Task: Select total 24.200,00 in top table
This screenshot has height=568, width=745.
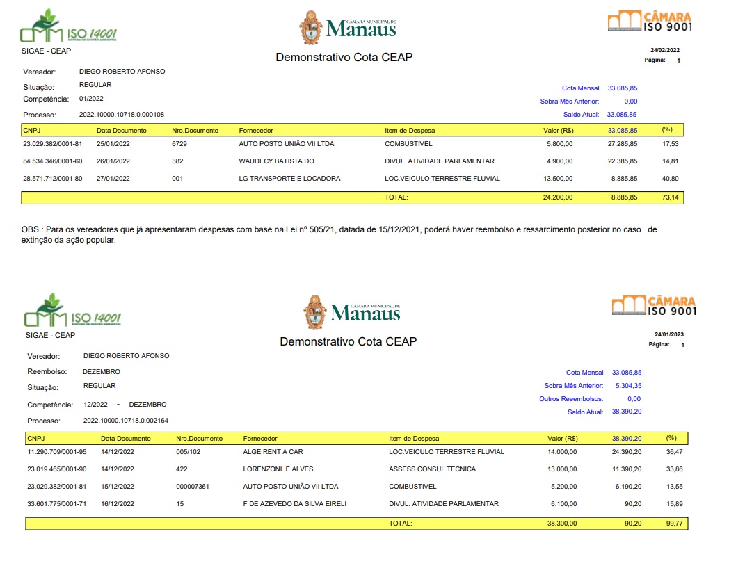Action: pos(558,197)
